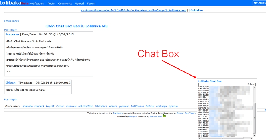Click the Poripuri link after Powered By
The width and height of the screenshot is (266, 139).
pos(133,116)
